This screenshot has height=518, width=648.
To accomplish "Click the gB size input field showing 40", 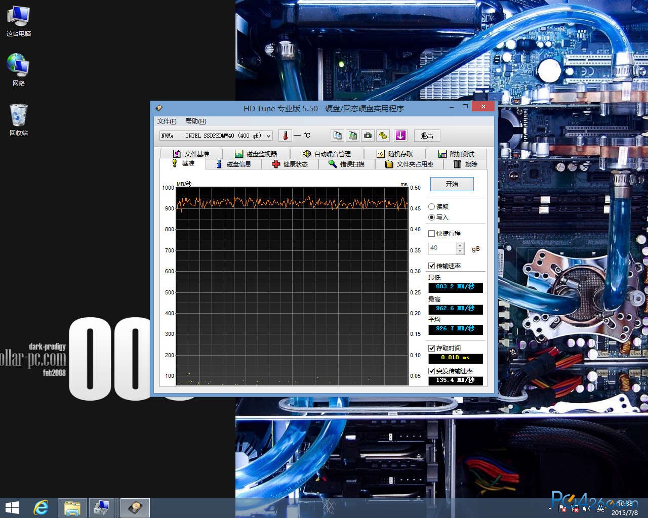I will (442, 248).
